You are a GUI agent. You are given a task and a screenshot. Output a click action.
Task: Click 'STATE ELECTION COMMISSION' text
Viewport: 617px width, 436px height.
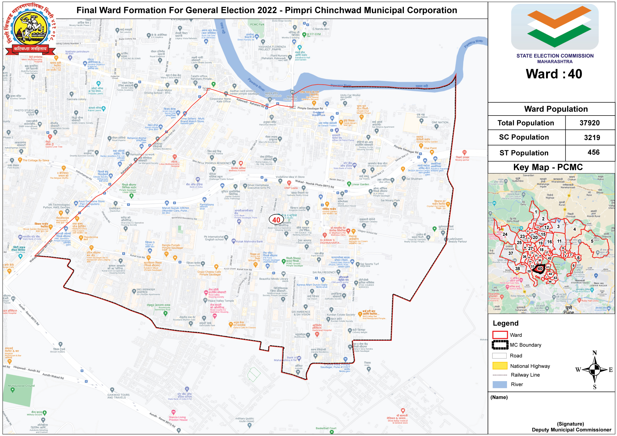coord(555,56)
